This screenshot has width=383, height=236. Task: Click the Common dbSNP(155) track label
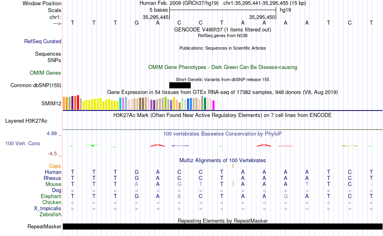35,85
